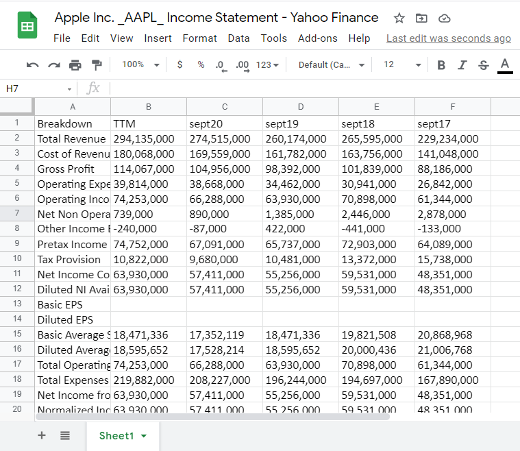Select column A header
This screenshot has height=451, width=520.
[73, 107]
